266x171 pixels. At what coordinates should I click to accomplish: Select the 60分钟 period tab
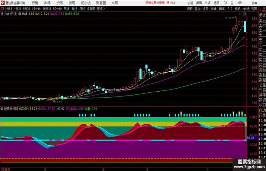(x=57, y=9)
